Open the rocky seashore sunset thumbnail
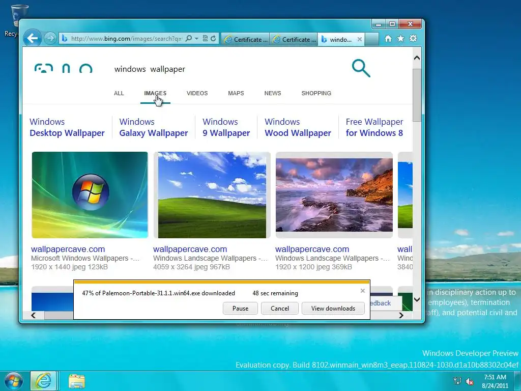Screen dimensions: 521x391 (x=334, y=195)
